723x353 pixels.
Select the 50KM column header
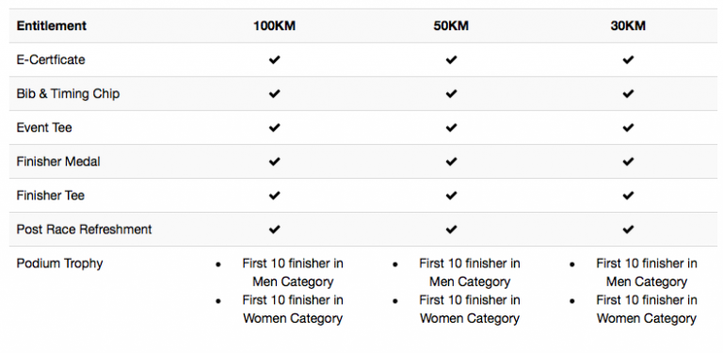tap(451, 25)
